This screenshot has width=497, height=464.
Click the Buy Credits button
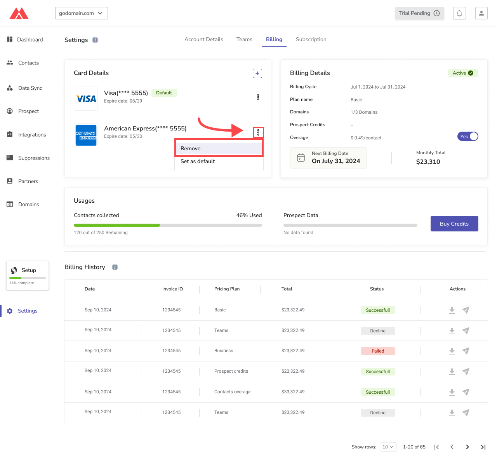(x=454, y=224)
